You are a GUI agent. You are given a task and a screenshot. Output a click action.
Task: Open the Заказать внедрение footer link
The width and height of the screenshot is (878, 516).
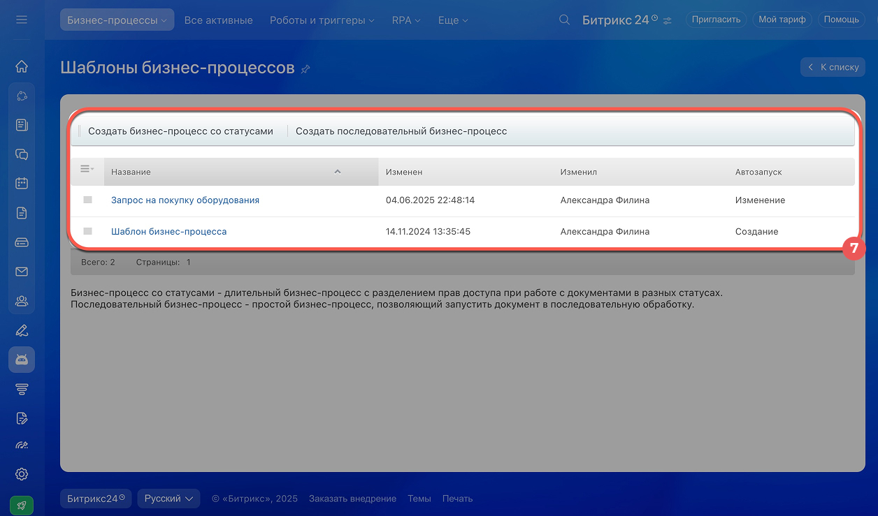point(352,499)
